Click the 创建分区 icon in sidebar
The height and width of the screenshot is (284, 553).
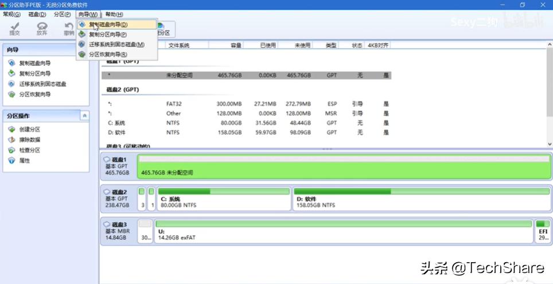tap(12, 130)
